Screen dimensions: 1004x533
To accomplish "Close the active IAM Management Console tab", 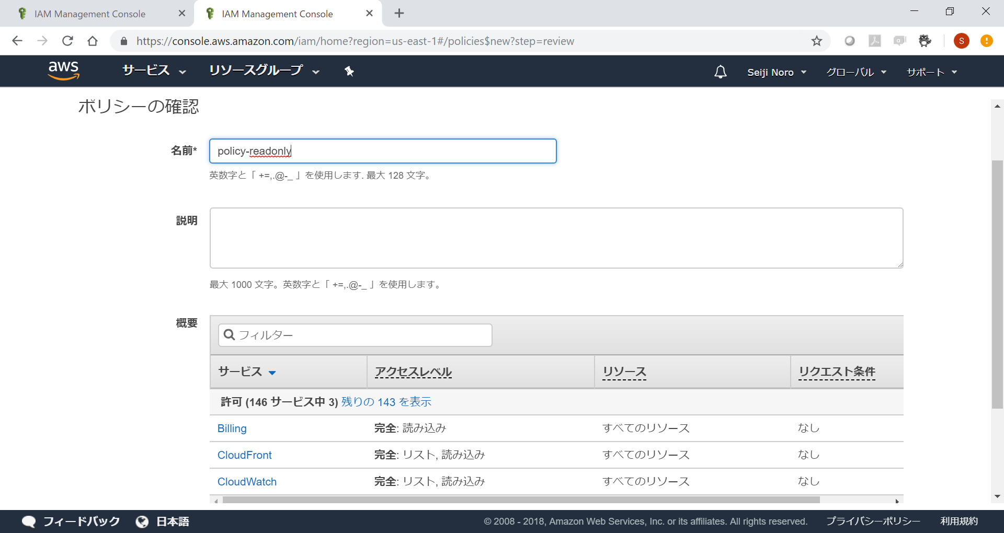I will [370, 13].
